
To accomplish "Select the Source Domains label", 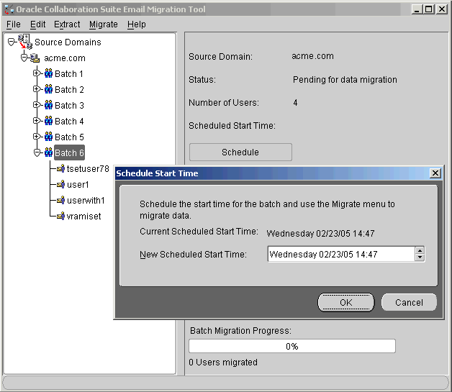I will coord(68,42).
